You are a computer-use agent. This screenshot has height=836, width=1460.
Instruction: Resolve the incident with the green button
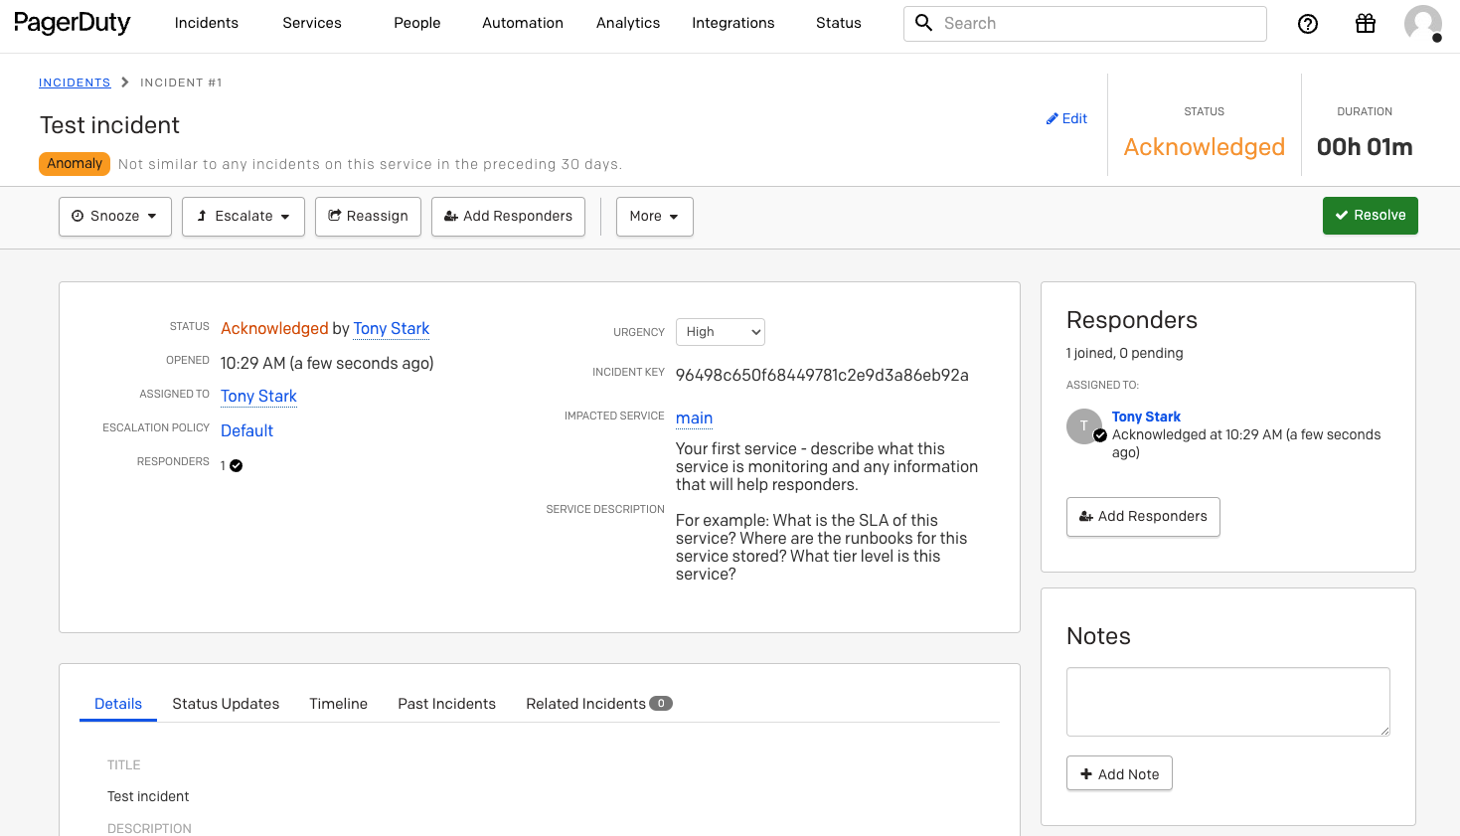tap(1370, 215)
